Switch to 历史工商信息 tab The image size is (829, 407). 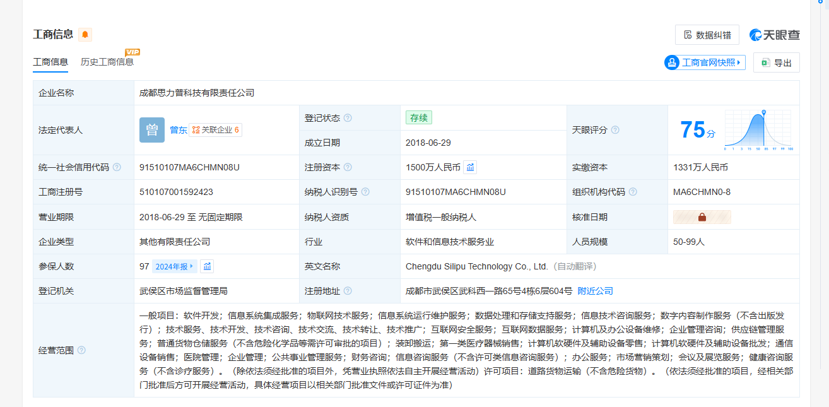pos(107,62)
